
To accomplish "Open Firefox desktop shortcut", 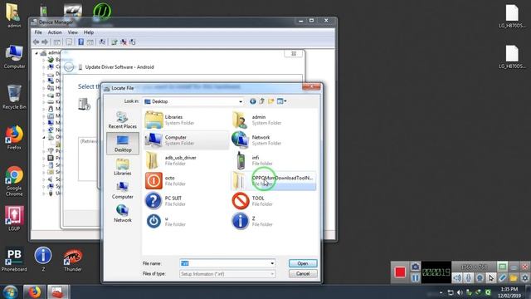I will [14, 137].
